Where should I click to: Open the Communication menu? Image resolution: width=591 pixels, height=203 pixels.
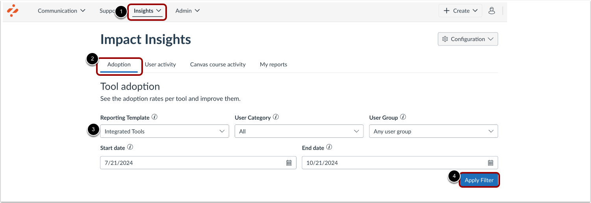pos(61,11)
